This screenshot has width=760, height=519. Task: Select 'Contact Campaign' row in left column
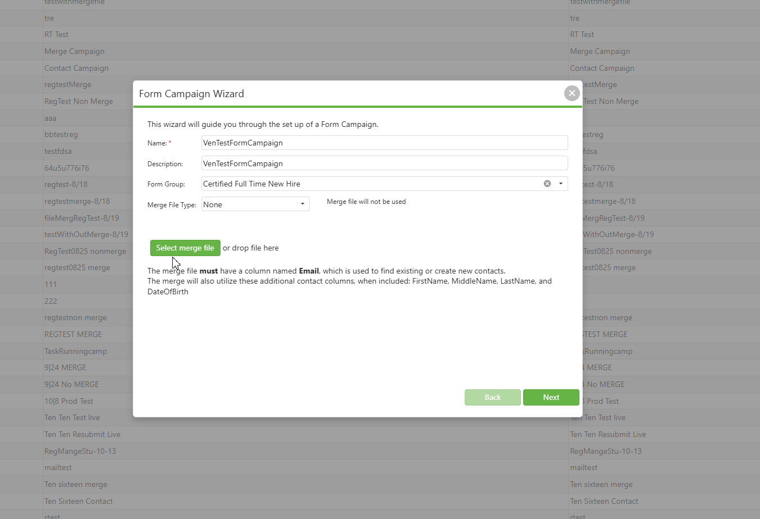[x=77, y=68]
